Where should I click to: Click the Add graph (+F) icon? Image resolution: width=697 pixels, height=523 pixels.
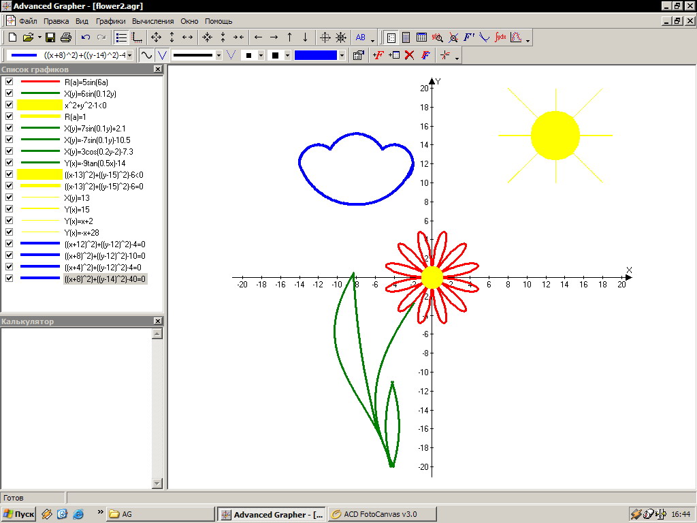click(378, 55)
